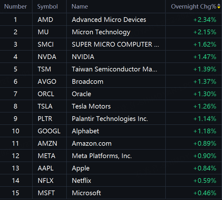The width and height of the screenshot is (222, 200).
Task: Select the AVGO ticker
Action: [x=47, y=82]
